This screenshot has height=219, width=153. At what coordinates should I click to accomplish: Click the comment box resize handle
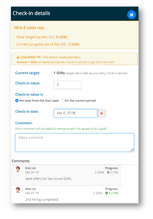tap(132, 150)
